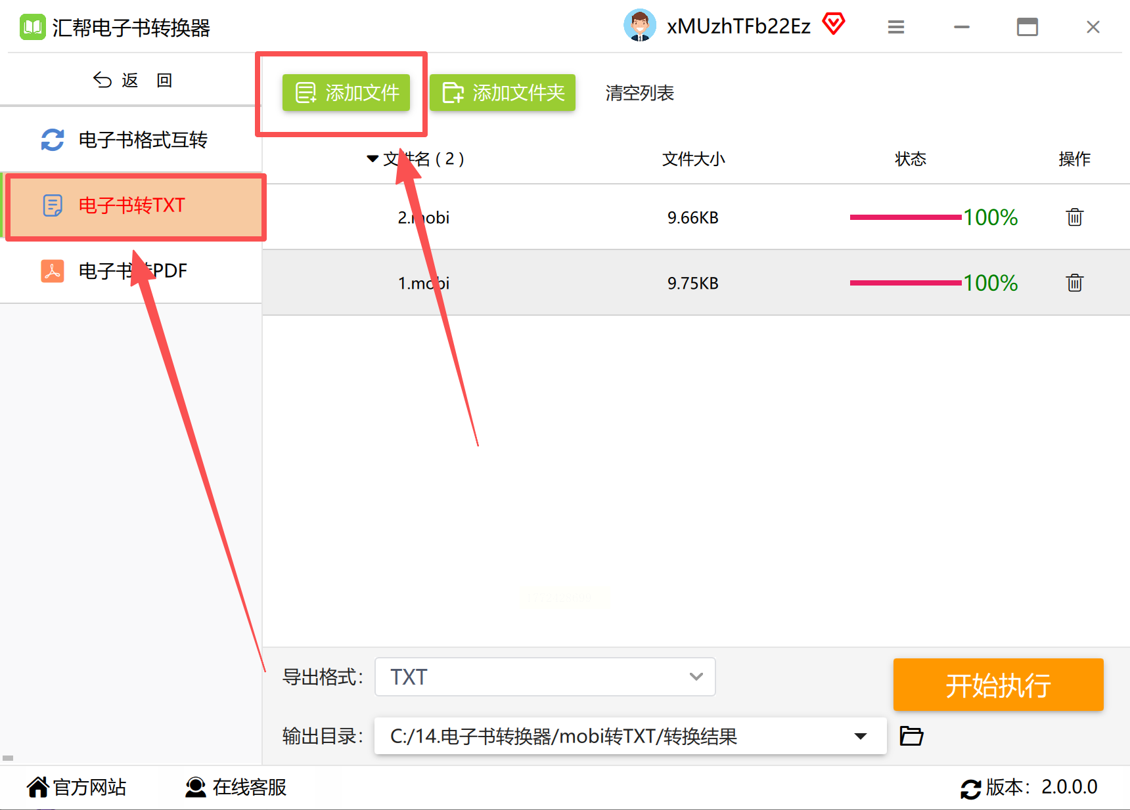Switch to 电子书转PDF tab
1130x810 pixels.
pos(131,270)
